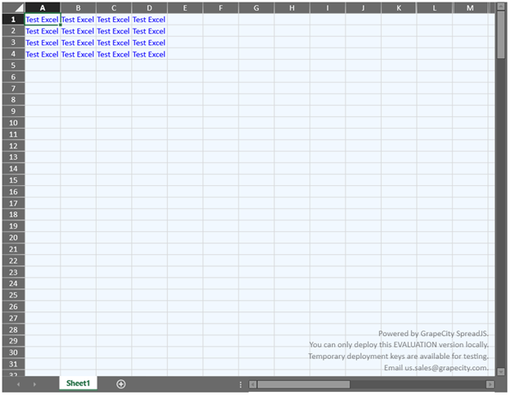Click the horizontal scrollbar left arrow
The image size is (511, 395).
pyautogui.click(x=252, y=384)
